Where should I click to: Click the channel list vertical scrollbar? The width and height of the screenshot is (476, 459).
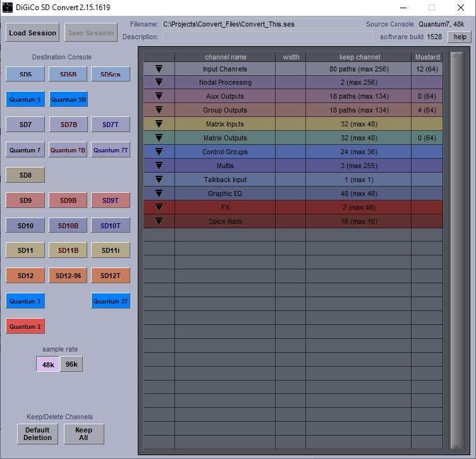[x=456, y=253]
